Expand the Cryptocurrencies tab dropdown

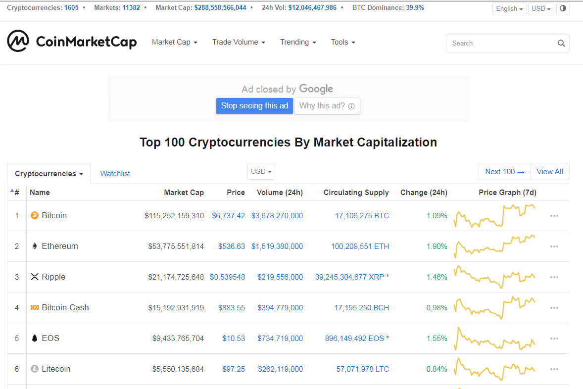[49, 174]
